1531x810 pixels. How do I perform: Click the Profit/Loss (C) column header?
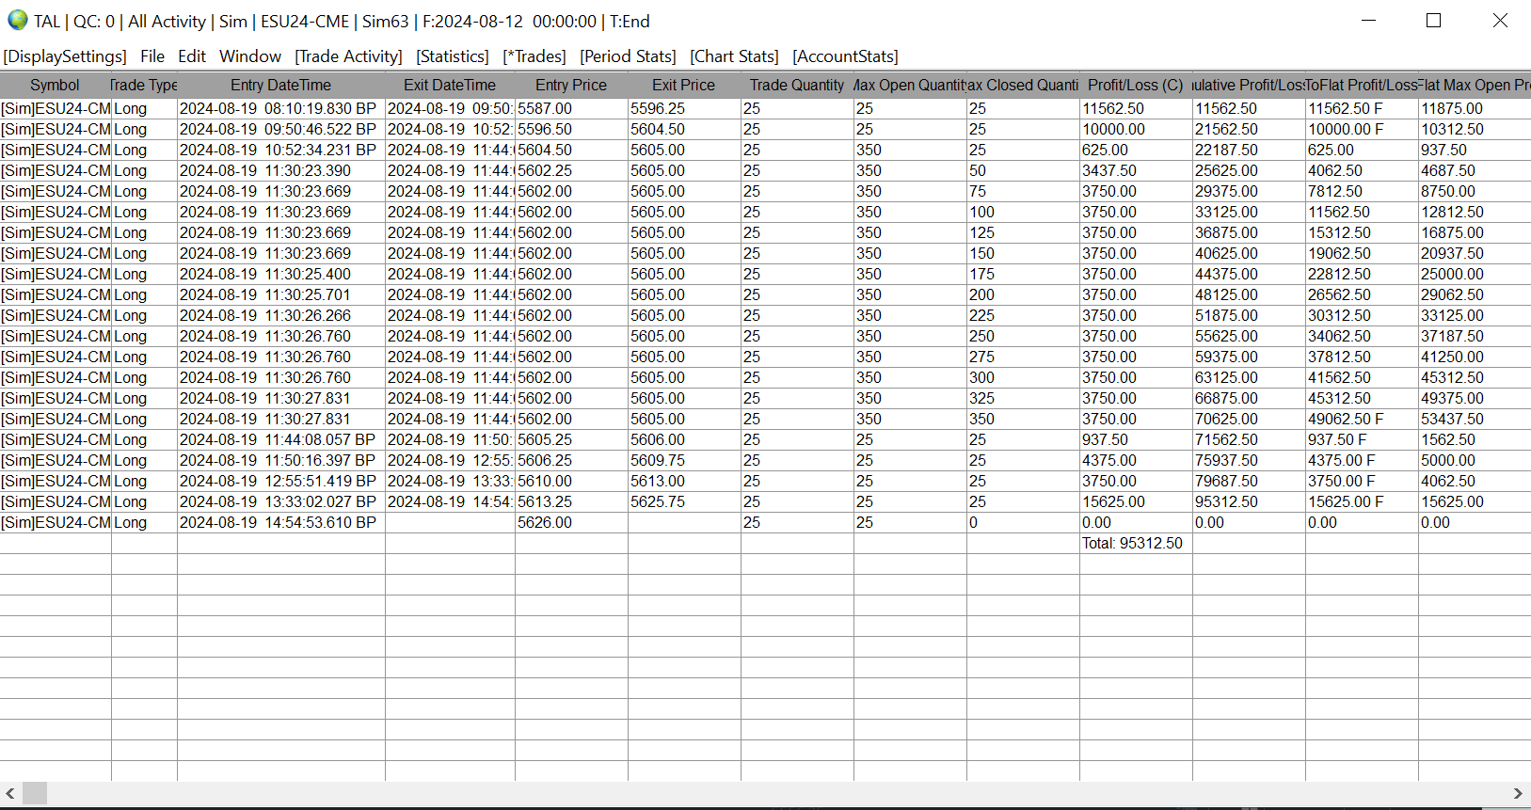coord(1136,85)
